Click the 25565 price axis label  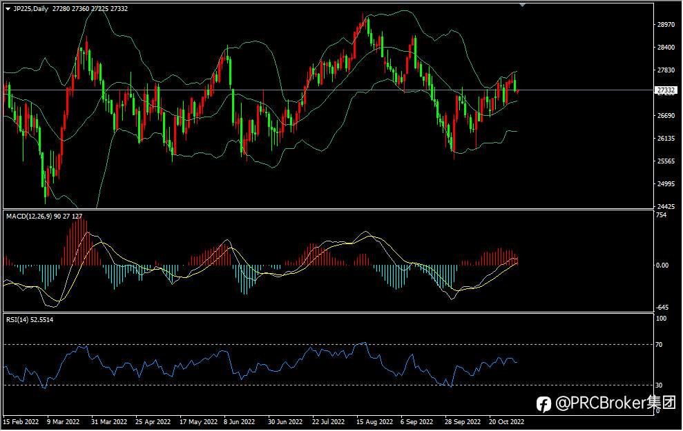click(x=666, y=161)
